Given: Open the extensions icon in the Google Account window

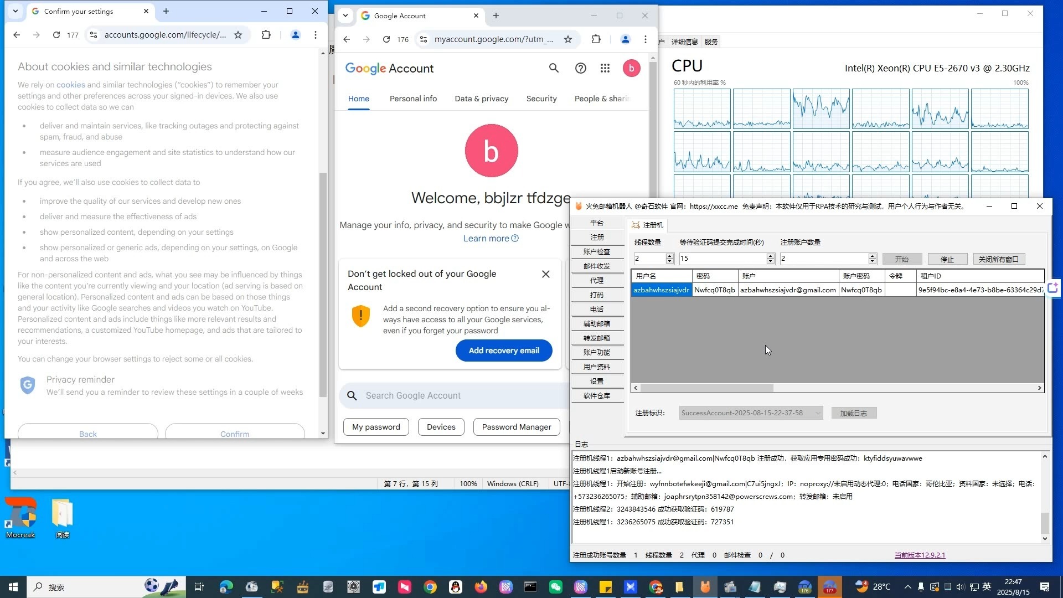Looking at the screenshot, I should 596,39.
